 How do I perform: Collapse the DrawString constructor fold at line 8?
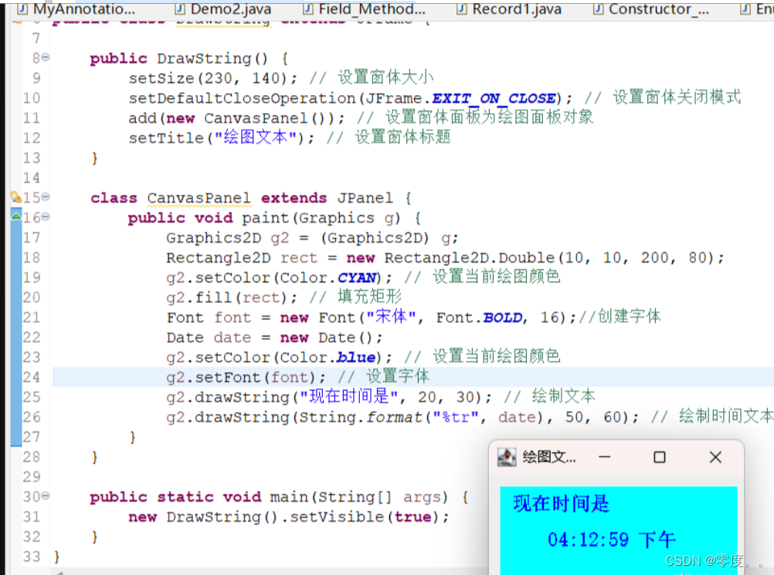(44, 58)
